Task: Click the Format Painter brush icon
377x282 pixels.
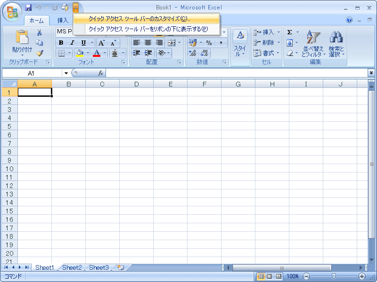Action: coord(40,53)
